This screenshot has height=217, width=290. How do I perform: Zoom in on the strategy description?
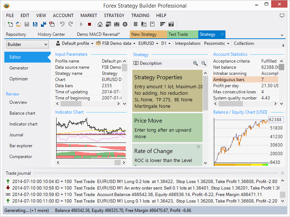click(x=195, y=63)
